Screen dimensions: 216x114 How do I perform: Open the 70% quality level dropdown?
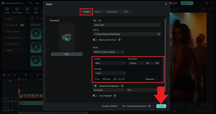pos(142,90)
